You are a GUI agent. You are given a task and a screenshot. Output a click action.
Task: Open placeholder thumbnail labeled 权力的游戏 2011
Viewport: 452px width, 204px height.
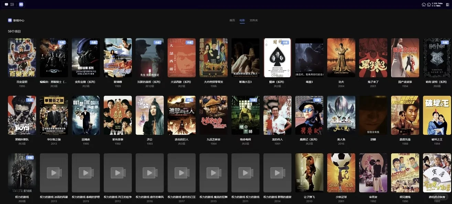click(x=246, y=173)
